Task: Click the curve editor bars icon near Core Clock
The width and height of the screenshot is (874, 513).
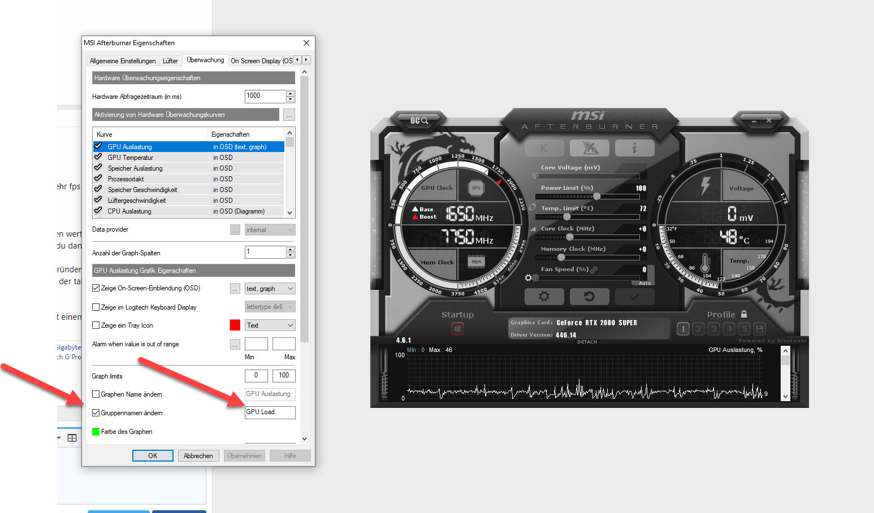Action: click(x=533, y=229)
